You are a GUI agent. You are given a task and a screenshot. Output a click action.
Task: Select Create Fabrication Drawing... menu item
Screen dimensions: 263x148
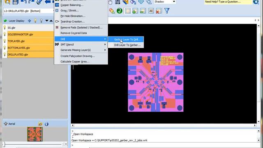(x=81, y=56)
